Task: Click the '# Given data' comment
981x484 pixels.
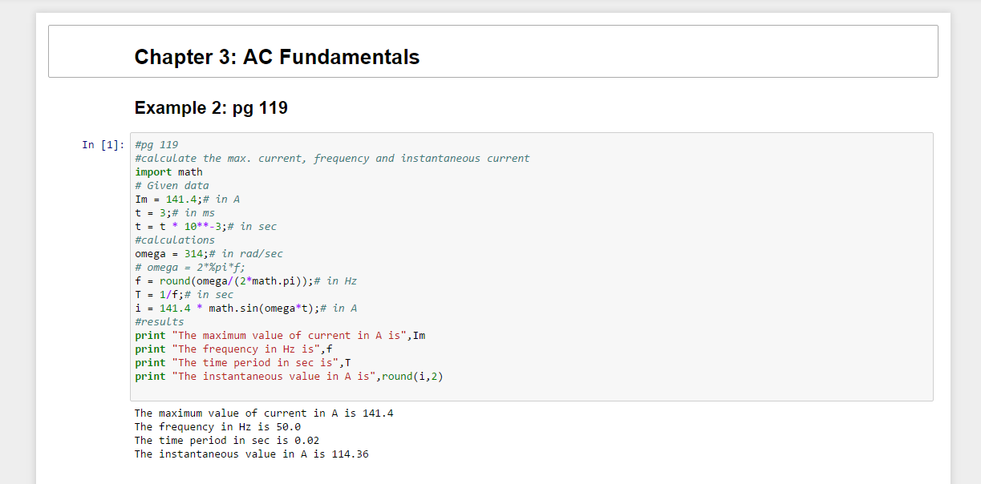Action: click(x=172, y=186)
